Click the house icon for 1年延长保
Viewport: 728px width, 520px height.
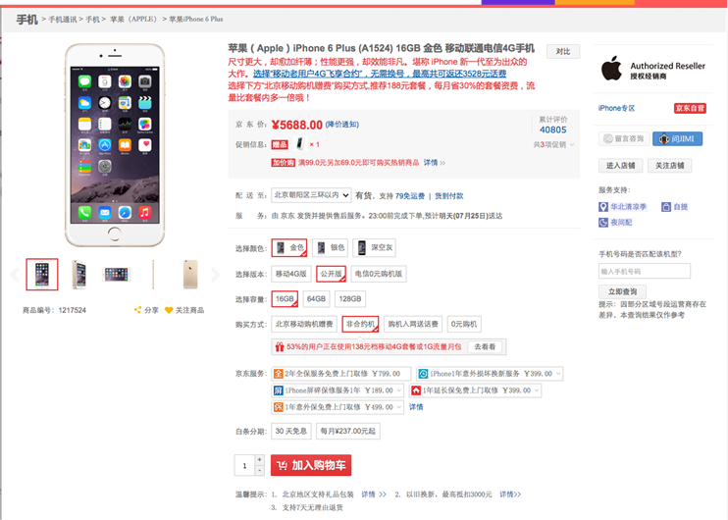coord(416,390)
